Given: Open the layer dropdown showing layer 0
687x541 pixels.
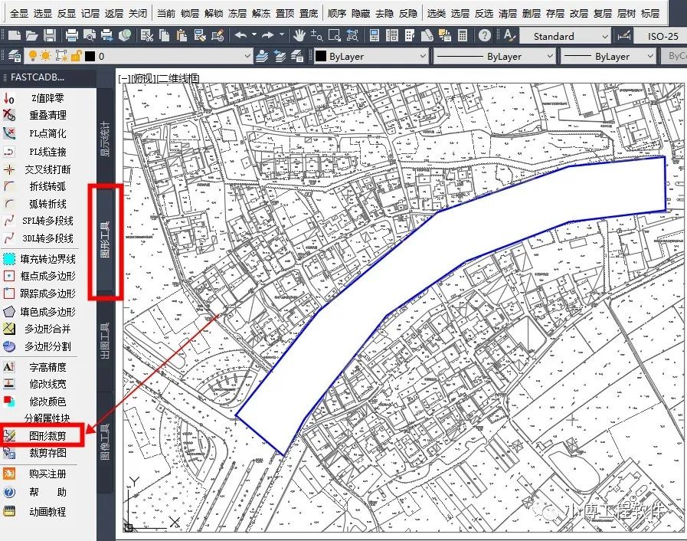Looking at the screenshot, I should click(x=247, y=56).
